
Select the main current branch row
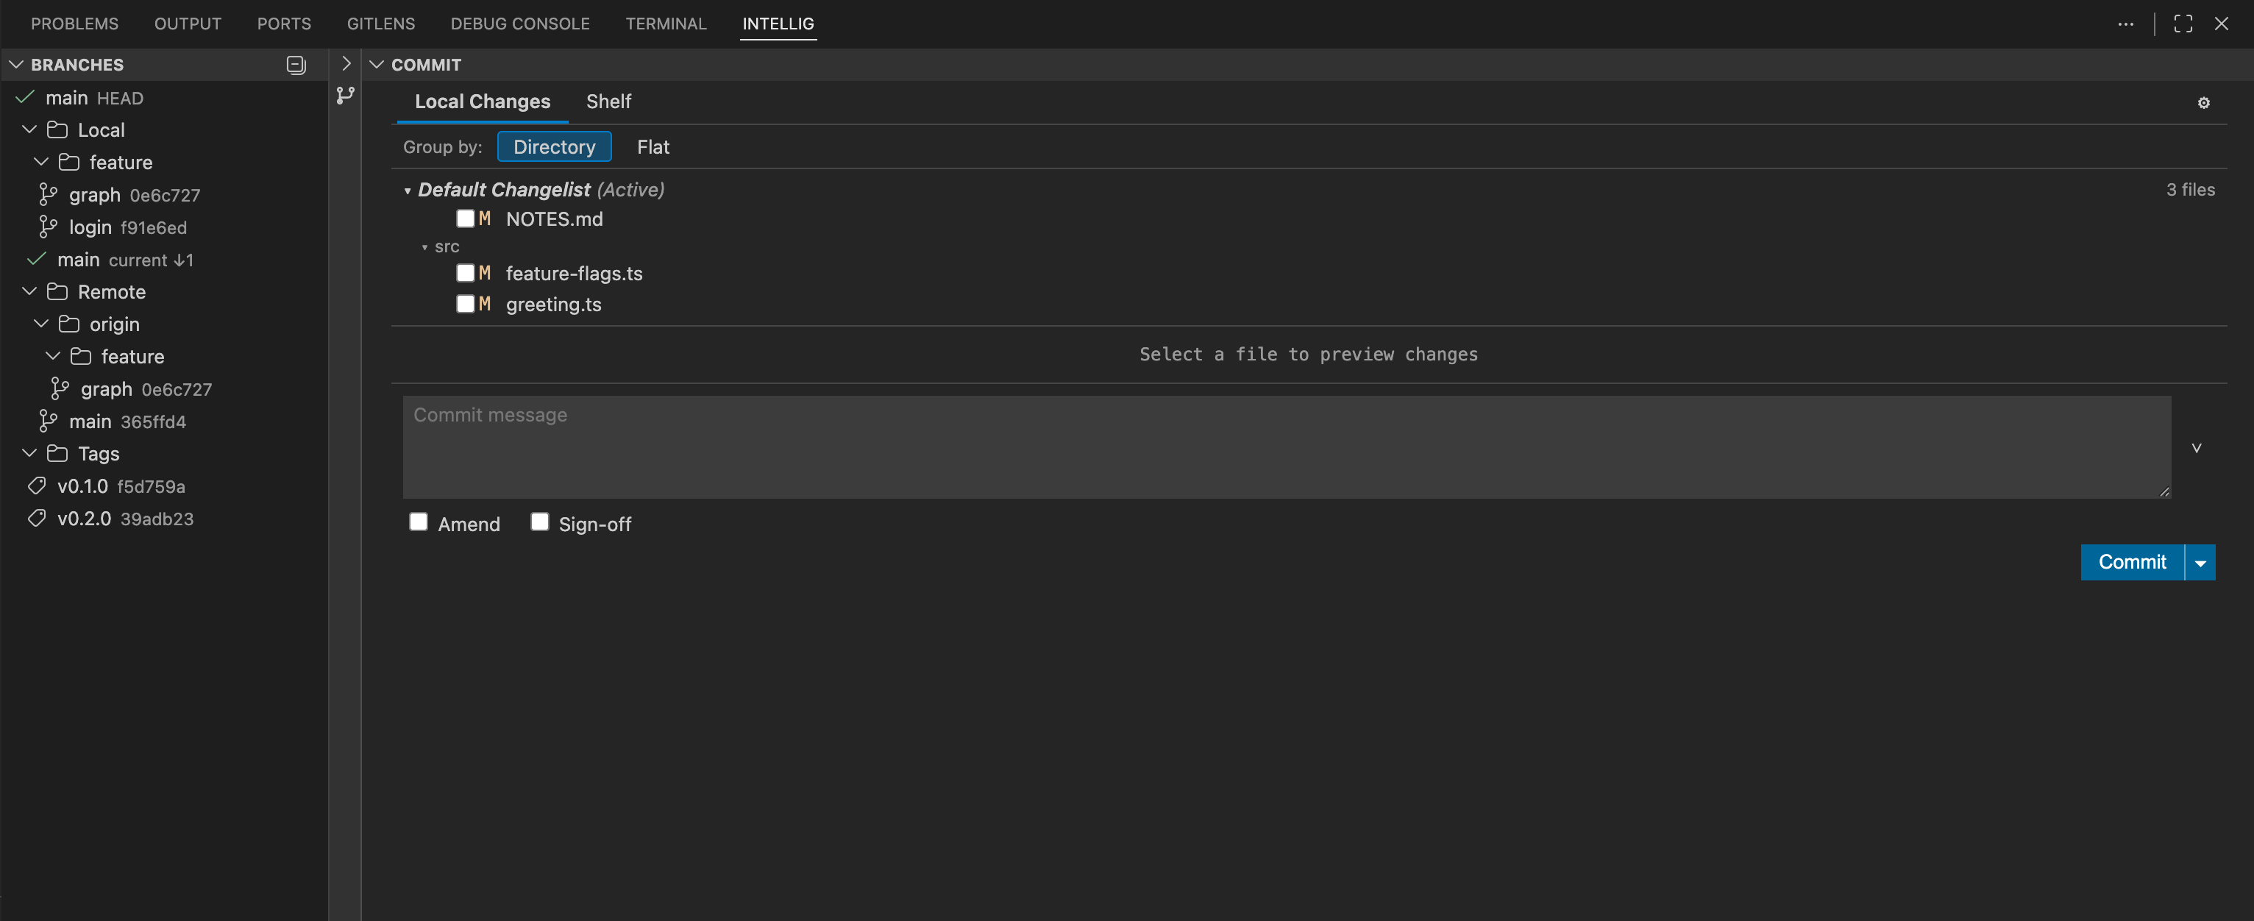163,259
